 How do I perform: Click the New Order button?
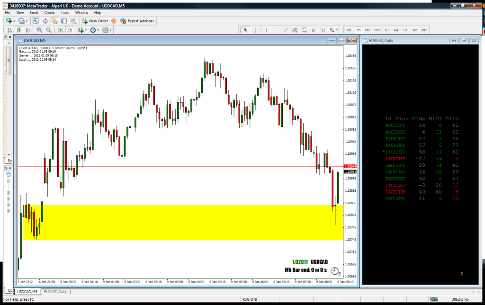pos(95,21)
